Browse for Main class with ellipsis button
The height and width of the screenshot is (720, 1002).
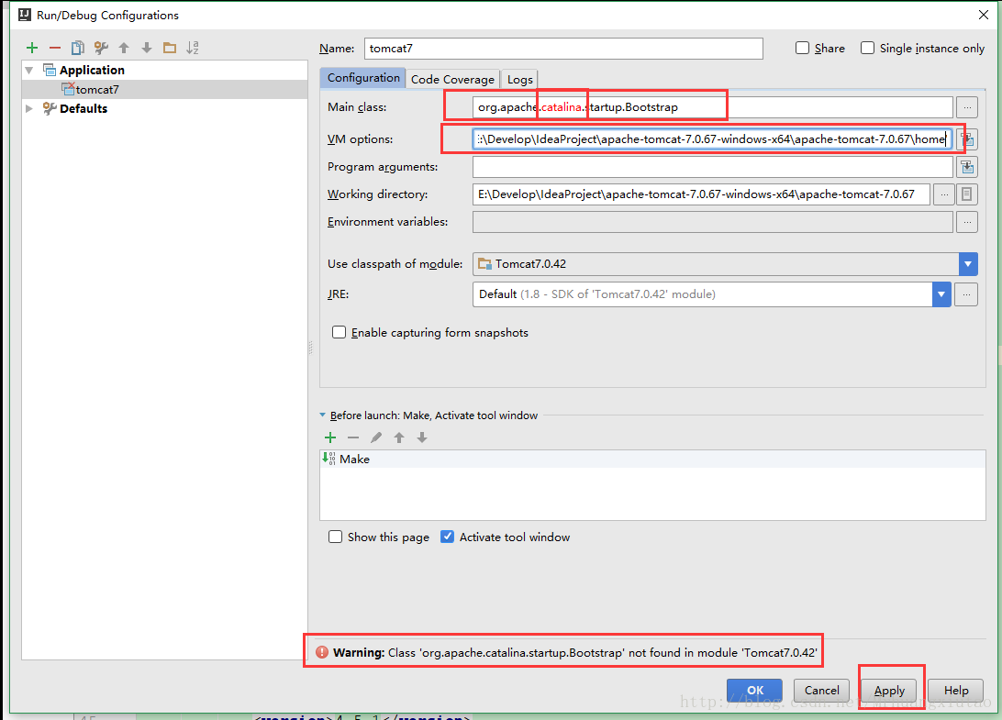967,107
